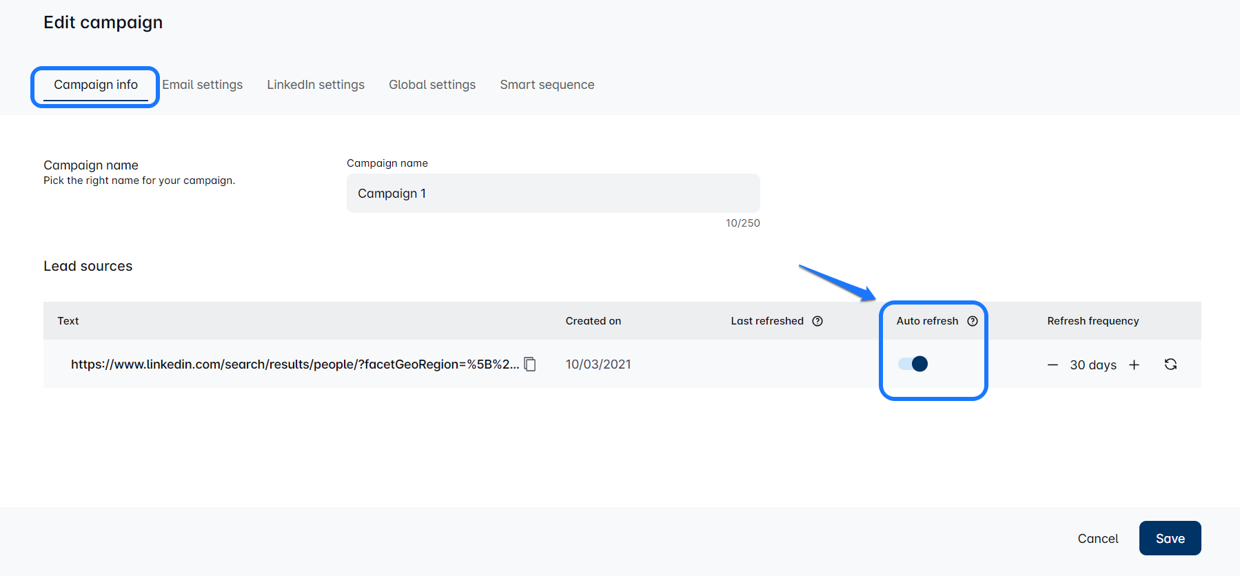Select the Global settings tab

coord(432,85)
